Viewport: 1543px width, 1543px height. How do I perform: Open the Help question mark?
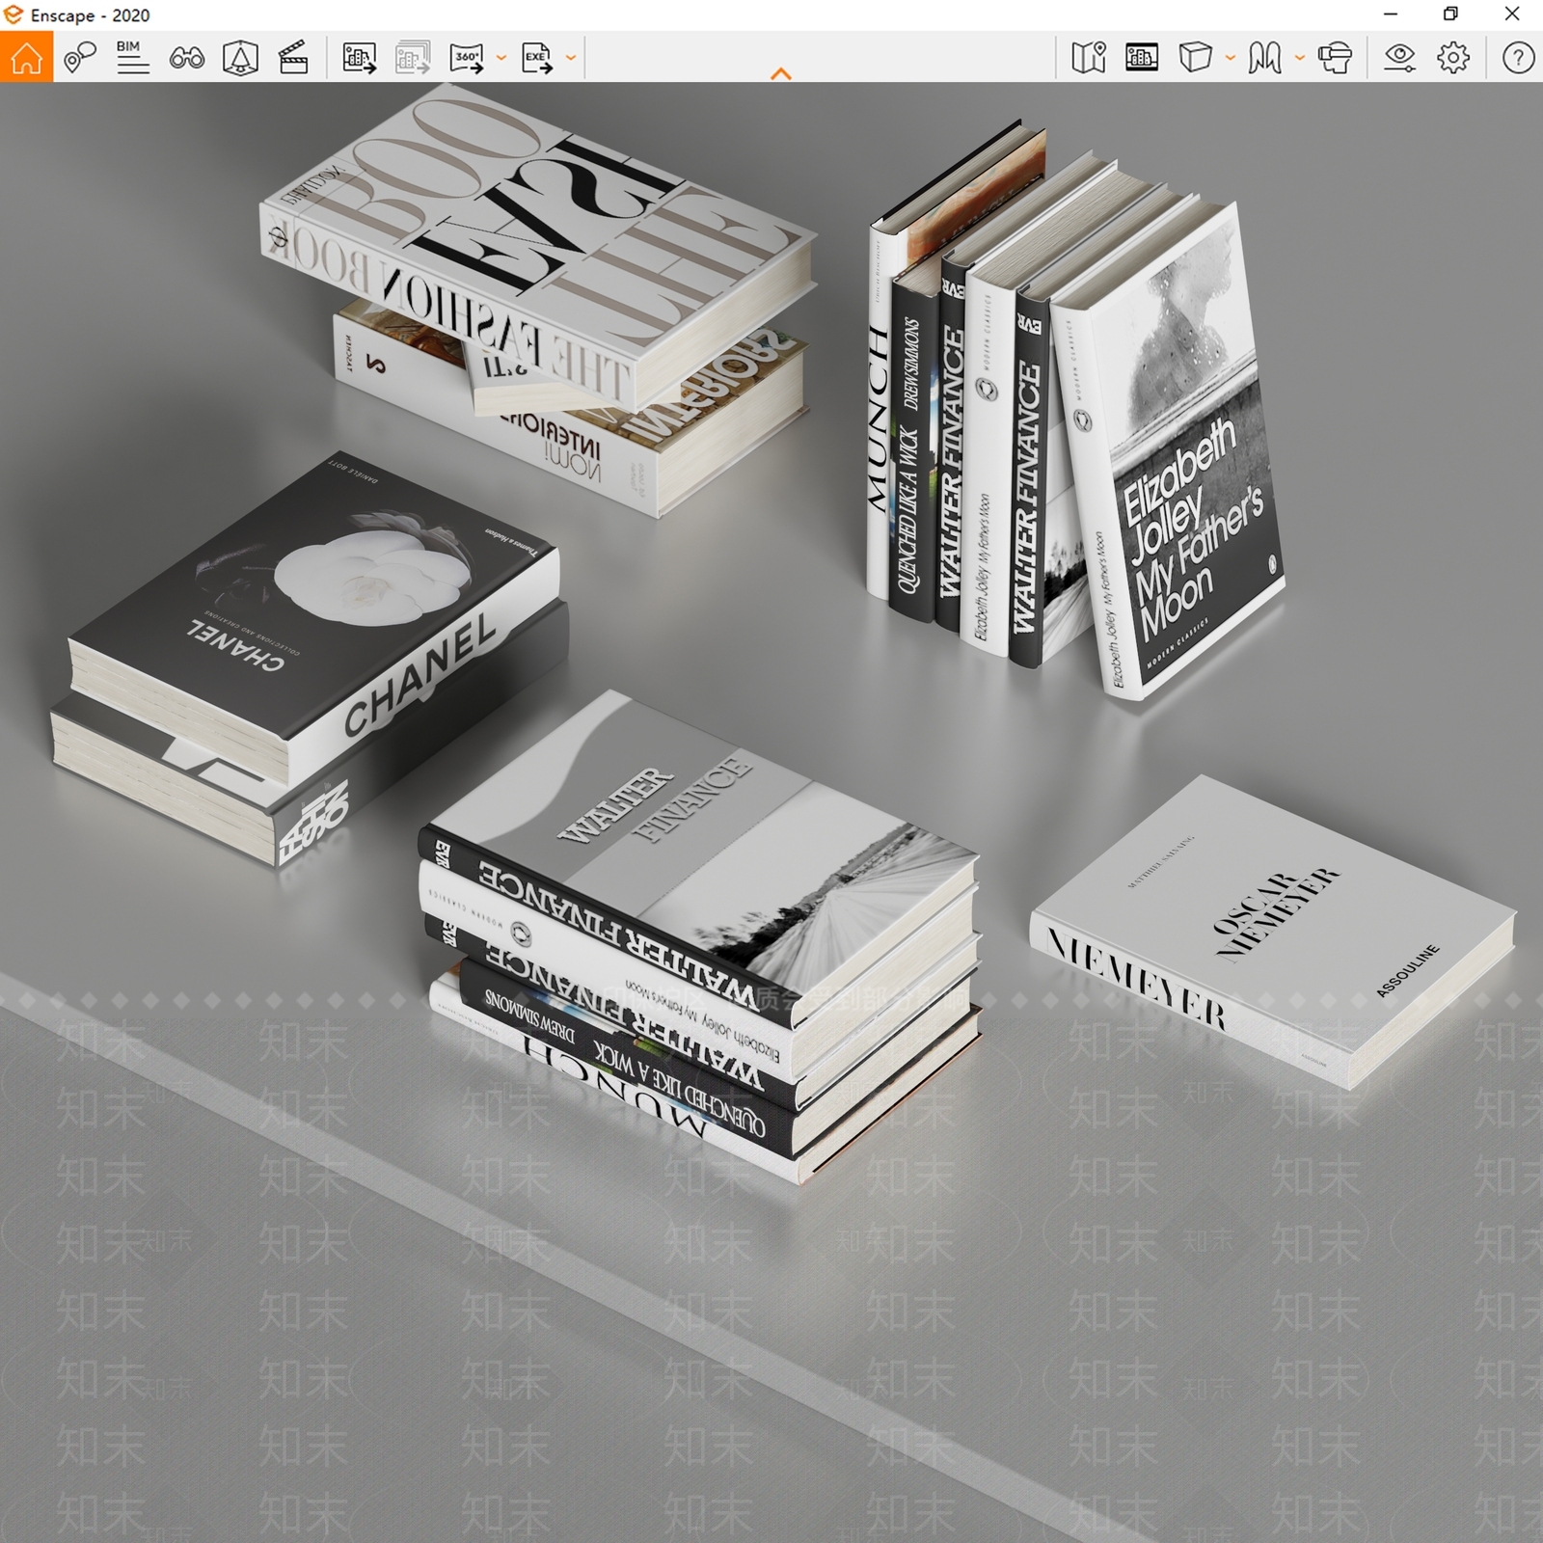tap(1518, 58)
